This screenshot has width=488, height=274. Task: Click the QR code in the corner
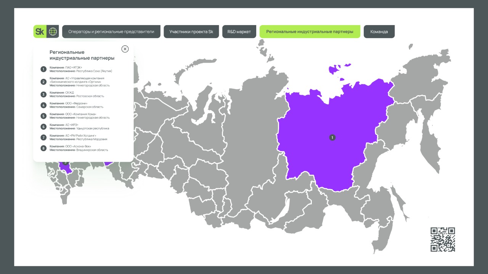[443, 239]
